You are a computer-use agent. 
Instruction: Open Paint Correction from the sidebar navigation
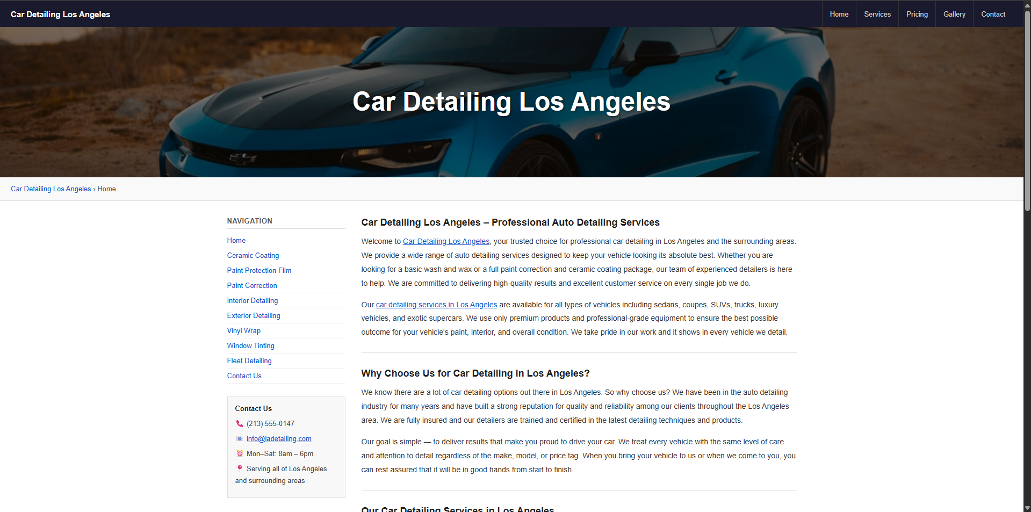point(251,286)
